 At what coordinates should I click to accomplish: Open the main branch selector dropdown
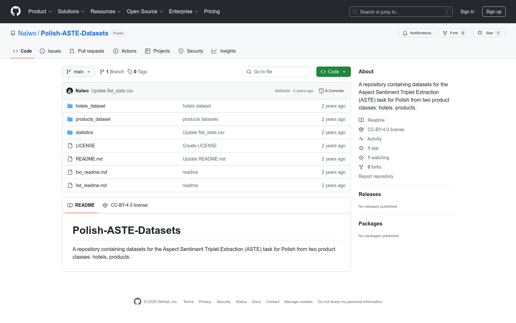click(79, 72)
